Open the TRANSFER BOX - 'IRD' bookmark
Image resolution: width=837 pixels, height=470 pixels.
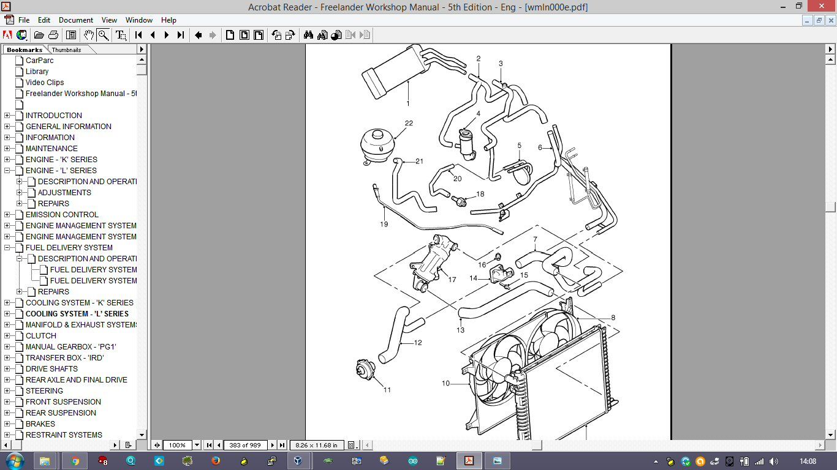tap(64, 357)
